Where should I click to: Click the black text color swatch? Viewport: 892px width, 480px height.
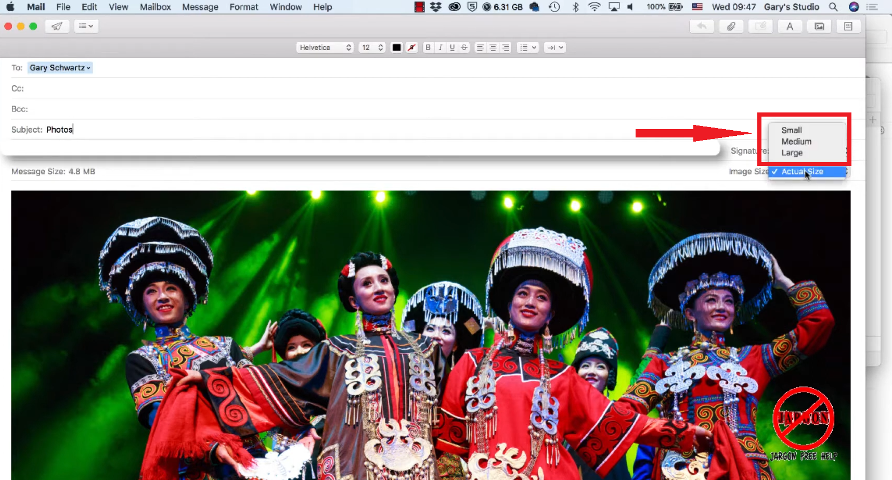(x=396, y=47)
